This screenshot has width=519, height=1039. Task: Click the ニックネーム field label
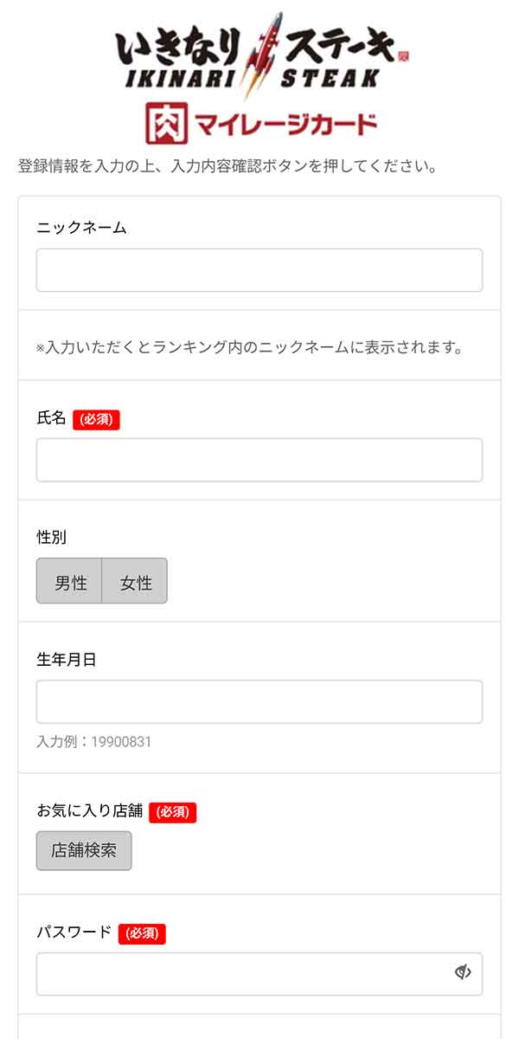pos(81,228)
